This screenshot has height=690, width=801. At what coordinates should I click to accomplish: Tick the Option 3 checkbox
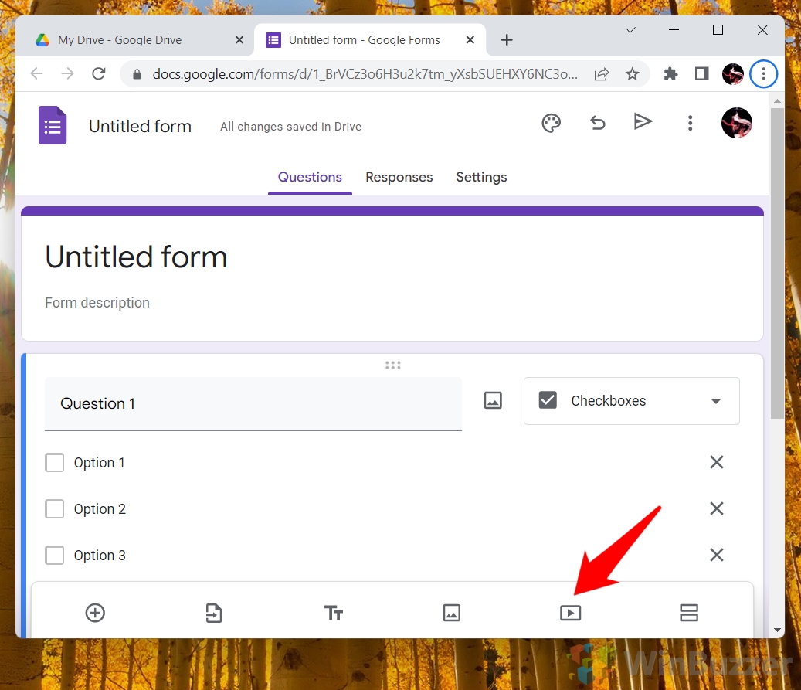55,555
